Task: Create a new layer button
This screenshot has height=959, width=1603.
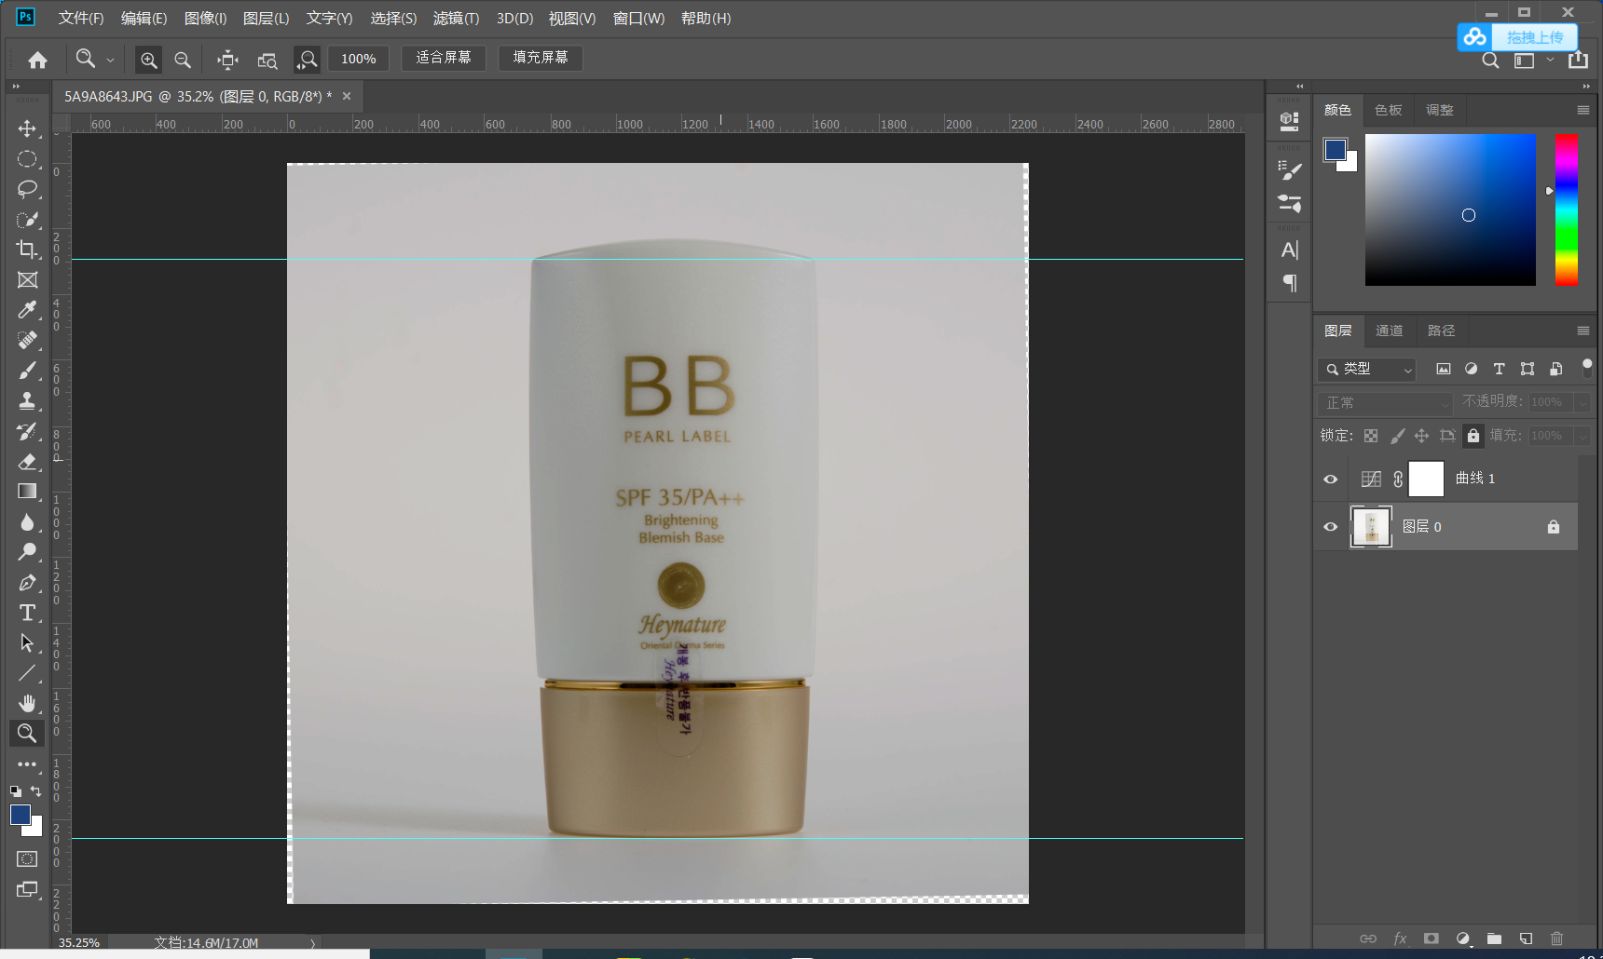Action: point(1526,939)
